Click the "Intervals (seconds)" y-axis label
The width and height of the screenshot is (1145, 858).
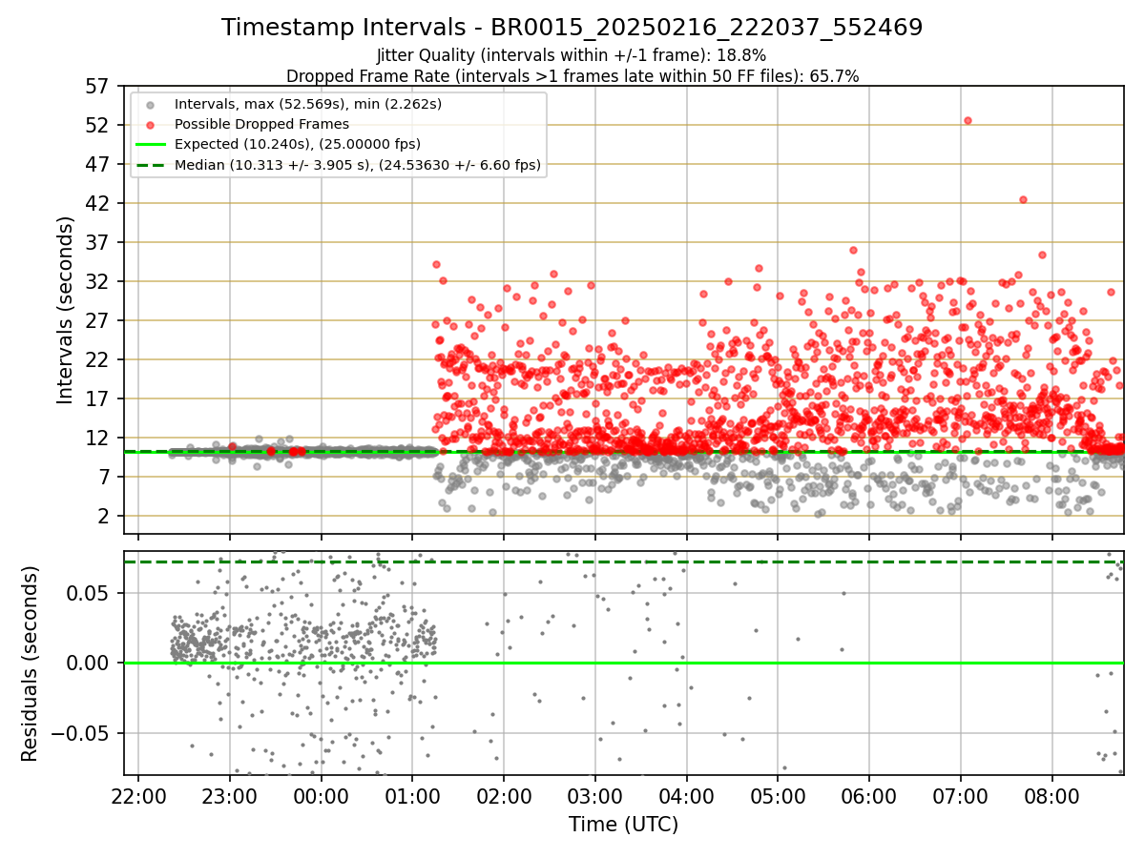[x=66, y=310]
